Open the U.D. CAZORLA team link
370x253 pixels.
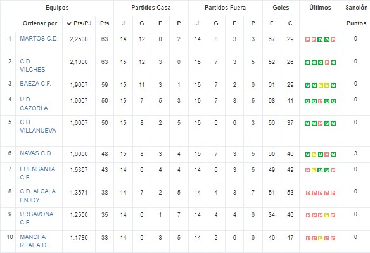(34, 104)
